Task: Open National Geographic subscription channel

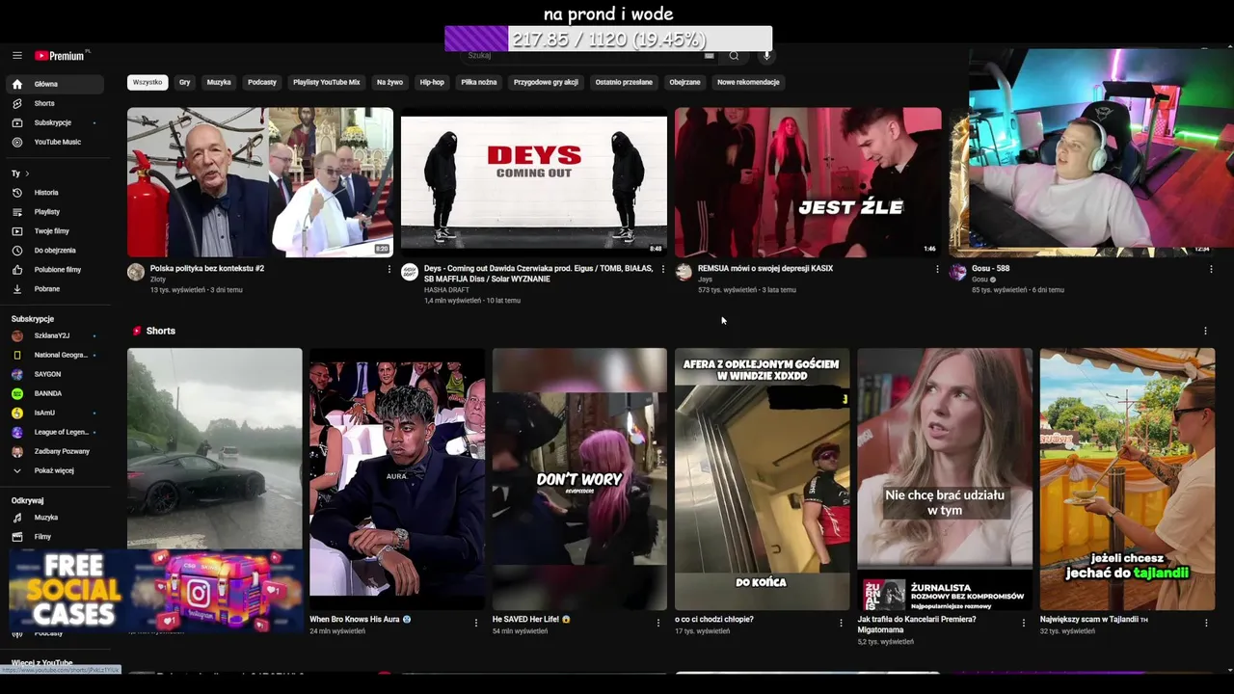Action: (61, 355)
